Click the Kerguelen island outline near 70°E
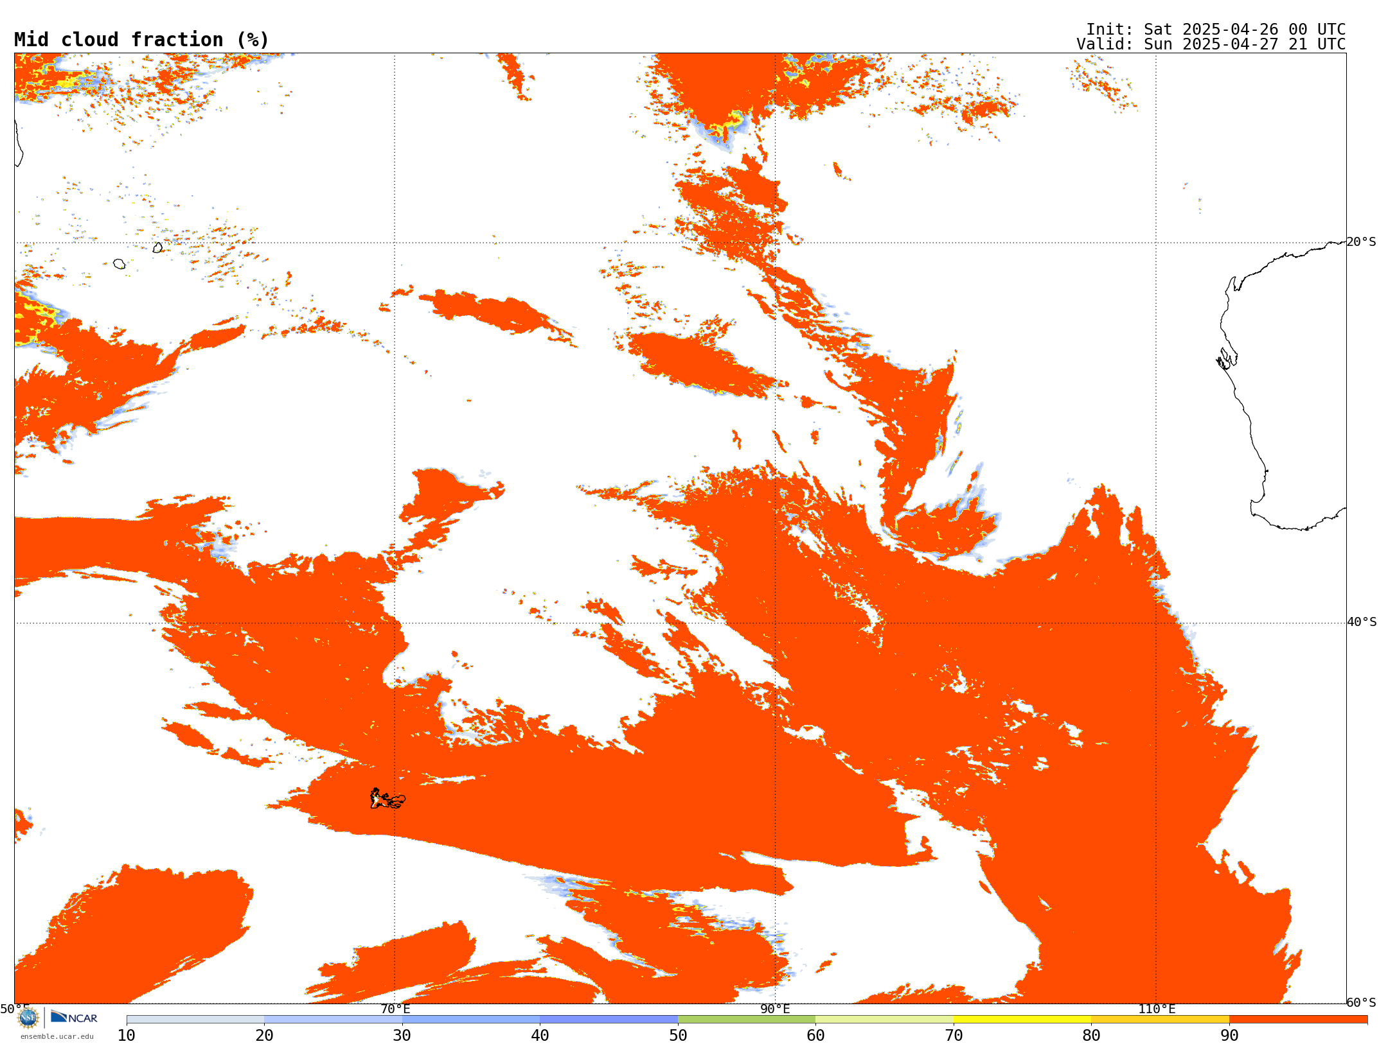Viewport: 1388px width, 1044px height. (387, 799)
